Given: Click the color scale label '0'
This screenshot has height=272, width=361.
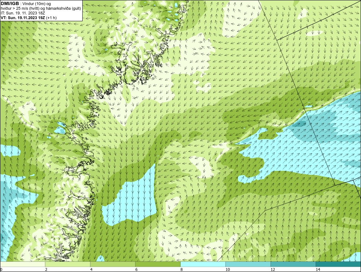Looking at the screenshot, I should (1, 269).
